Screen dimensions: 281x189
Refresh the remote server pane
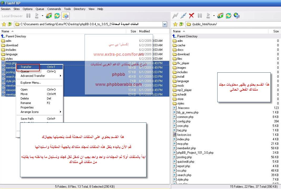[x=229, y=16]
